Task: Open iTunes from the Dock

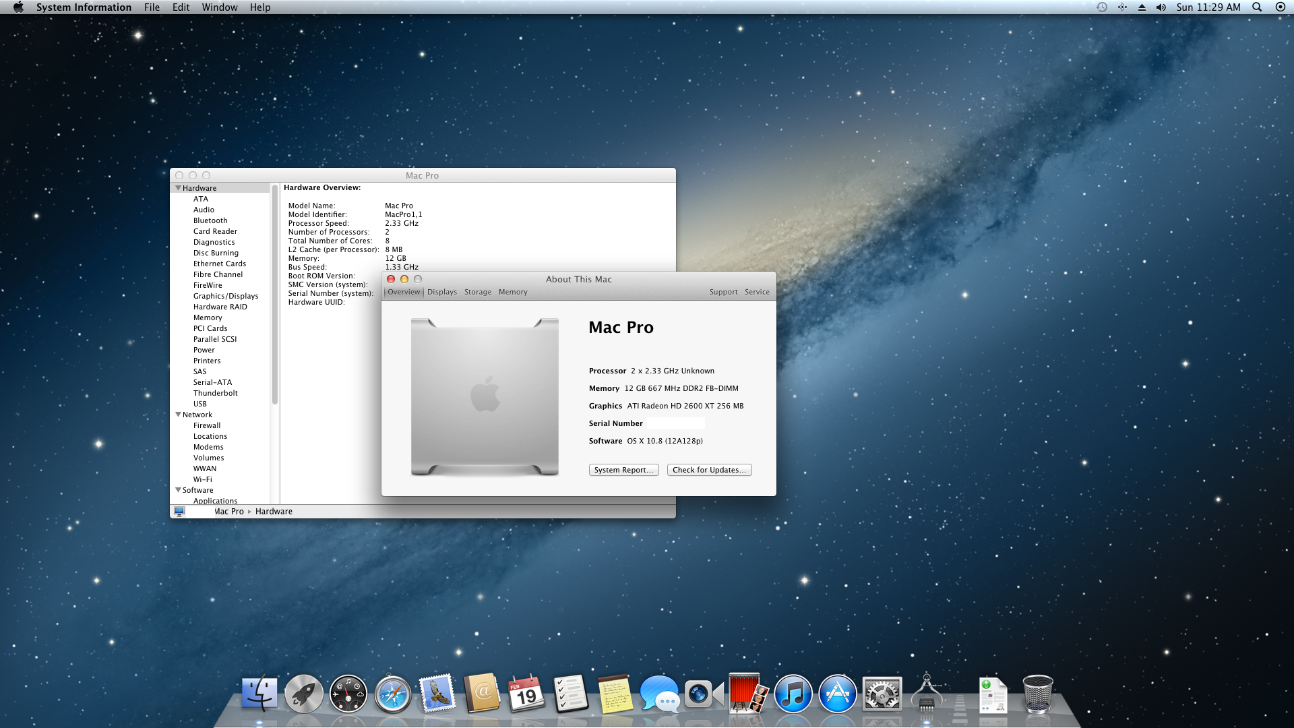Action: coord(793,694)
